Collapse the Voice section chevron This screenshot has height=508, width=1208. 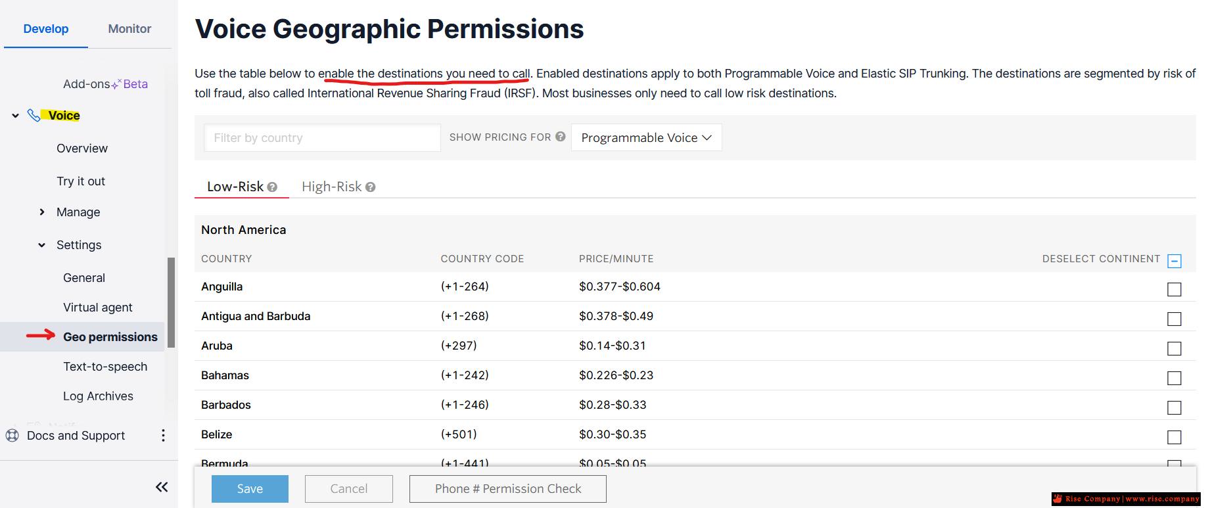tap(15, 116)
